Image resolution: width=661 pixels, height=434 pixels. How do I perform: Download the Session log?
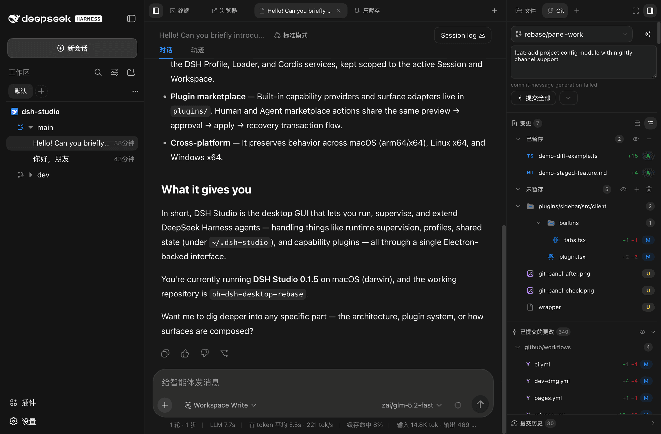tap(463, 35)
